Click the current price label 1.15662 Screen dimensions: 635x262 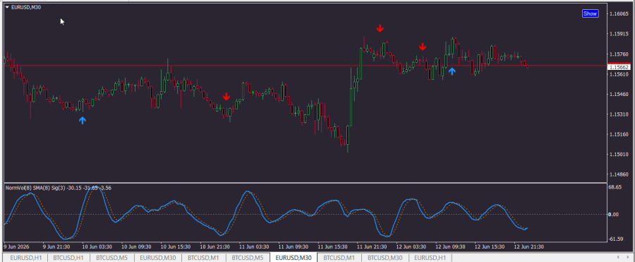(x=619, y=67)
